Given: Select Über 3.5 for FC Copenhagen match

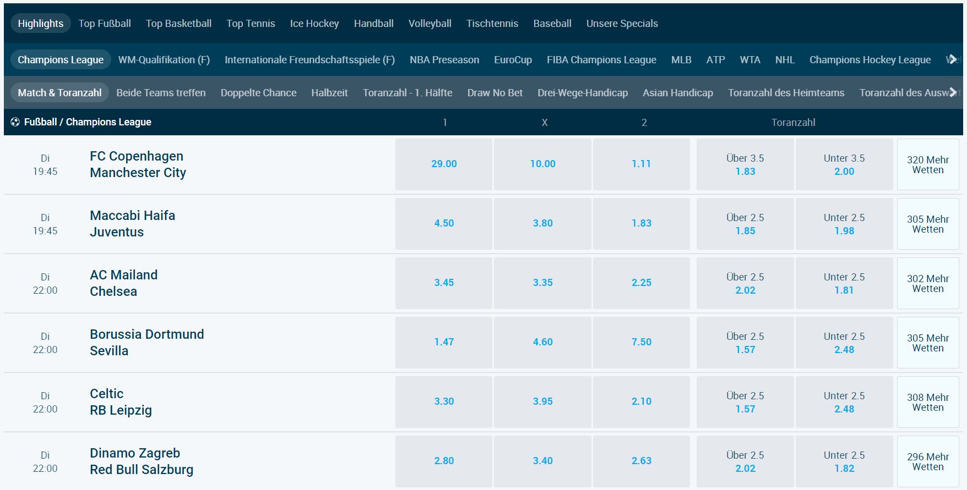Looking at the screenshot, I should (x=745, y=163).
